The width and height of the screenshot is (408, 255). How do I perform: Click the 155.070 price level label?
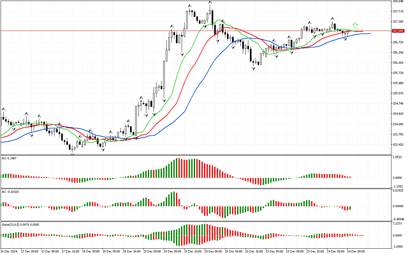[399, 93]
